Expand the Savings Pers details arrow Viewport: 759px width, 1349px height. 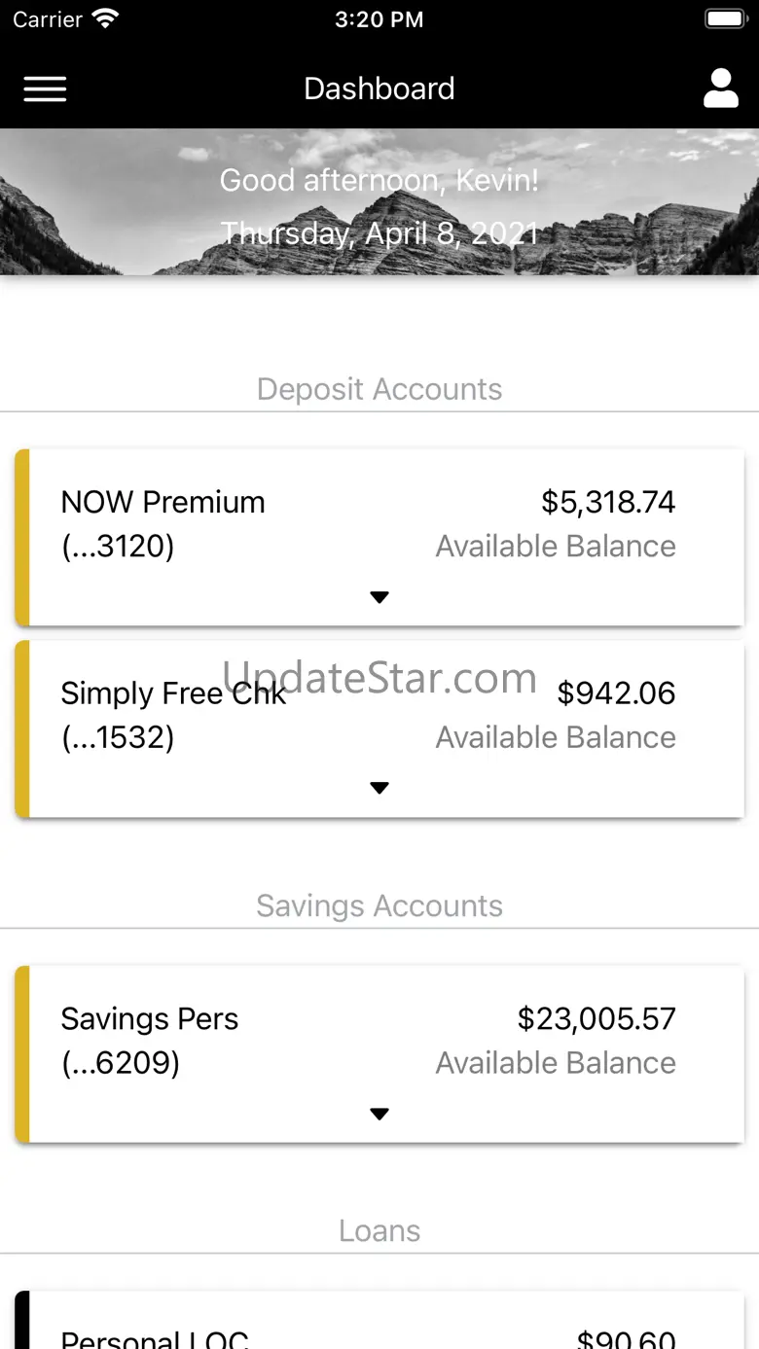[379, 1114]
